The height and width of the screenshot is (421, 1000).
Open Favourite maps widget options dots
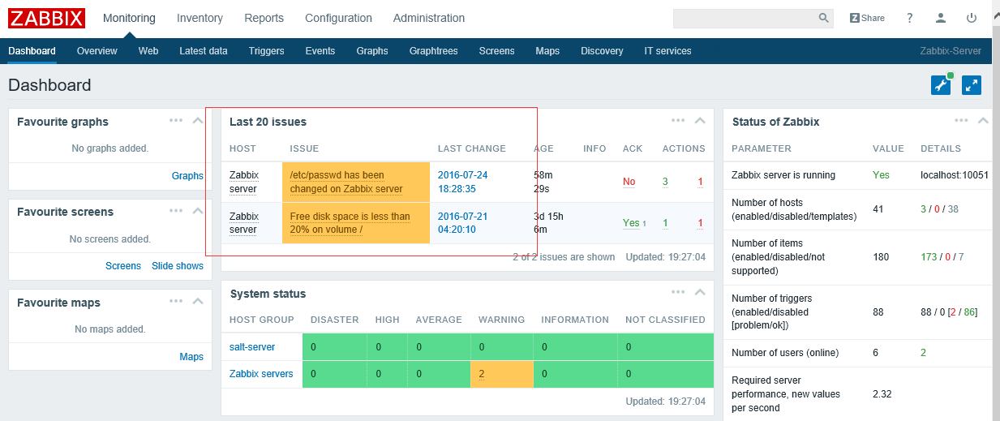click(176, 301)
